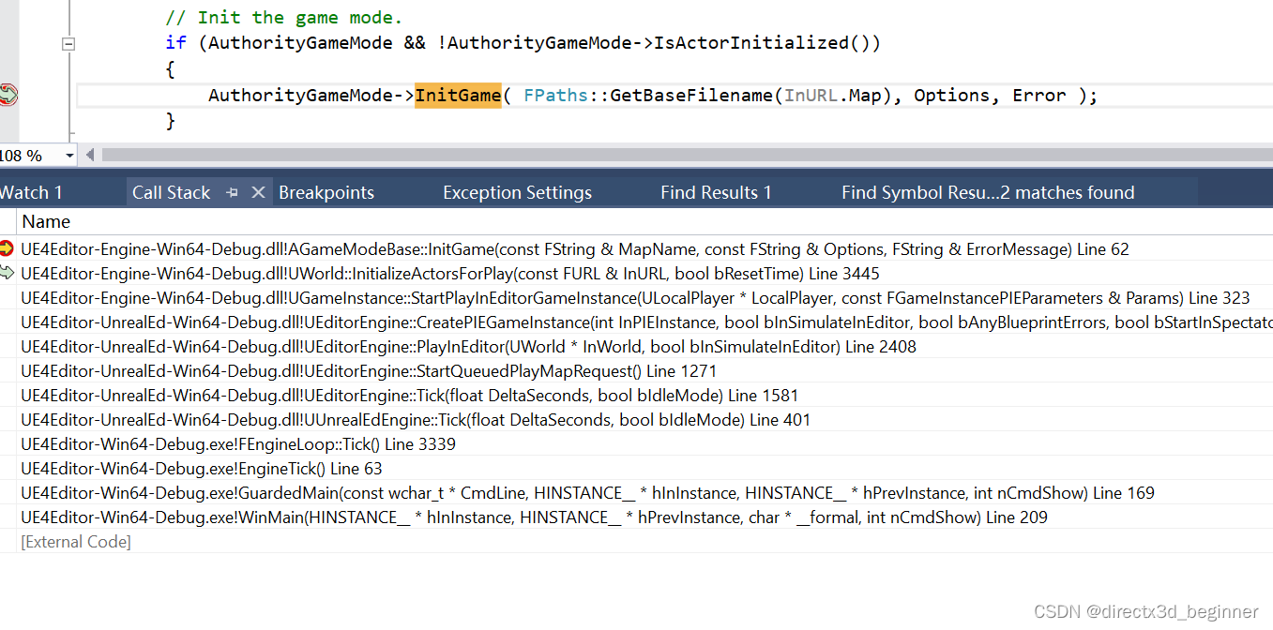Screen dimensions: 1273x630
Task: Click GetBaseFilename in the code line
Action: pyautogui.click(x=690, y=96)
